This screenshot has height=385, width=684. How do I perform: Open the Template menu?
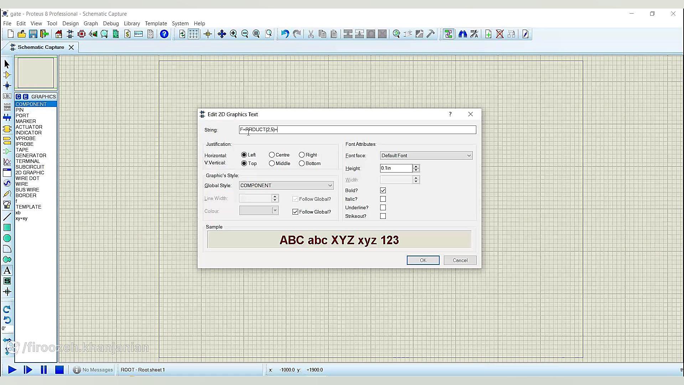156,24
